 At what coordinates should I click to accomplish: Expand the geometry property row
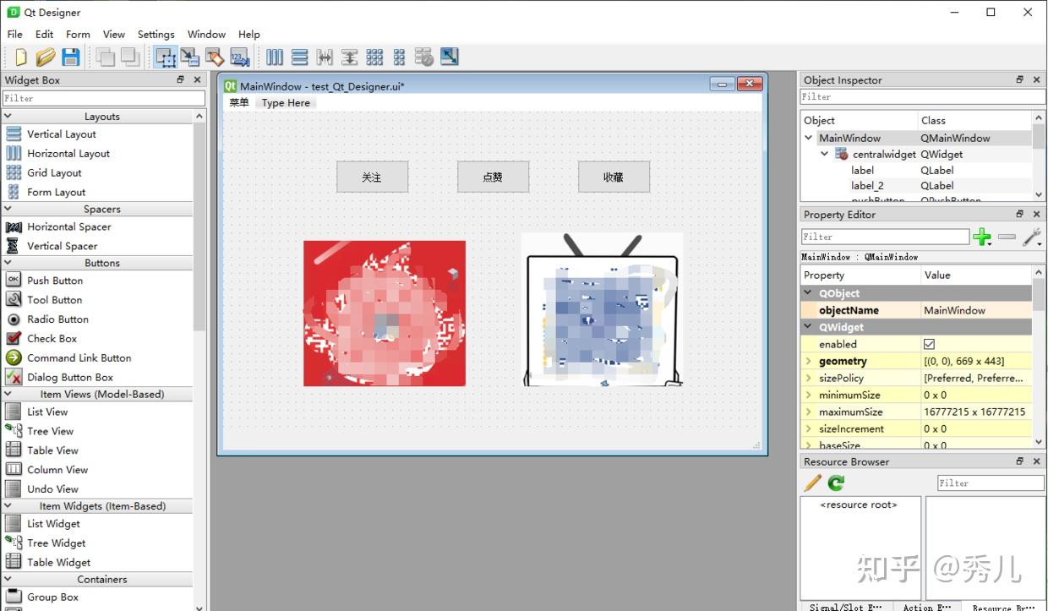point(809,361)
